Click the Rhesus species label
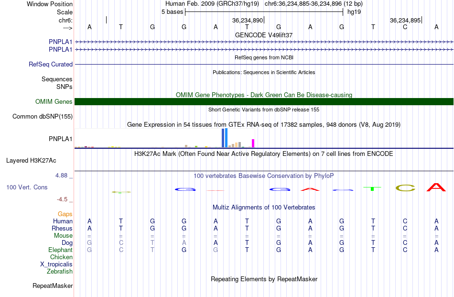The width and height of the screenshot is (454, 297). pos(62,228)
